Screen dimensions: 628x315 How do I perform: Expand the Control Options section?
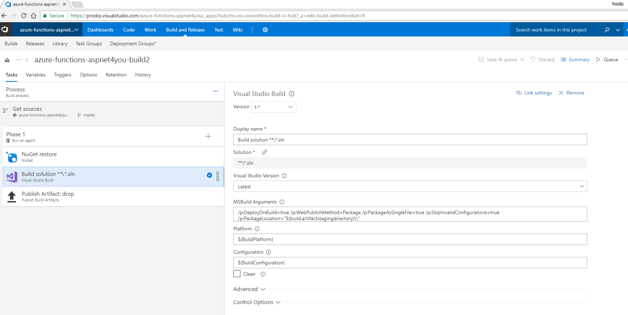[x=257, y=302]
